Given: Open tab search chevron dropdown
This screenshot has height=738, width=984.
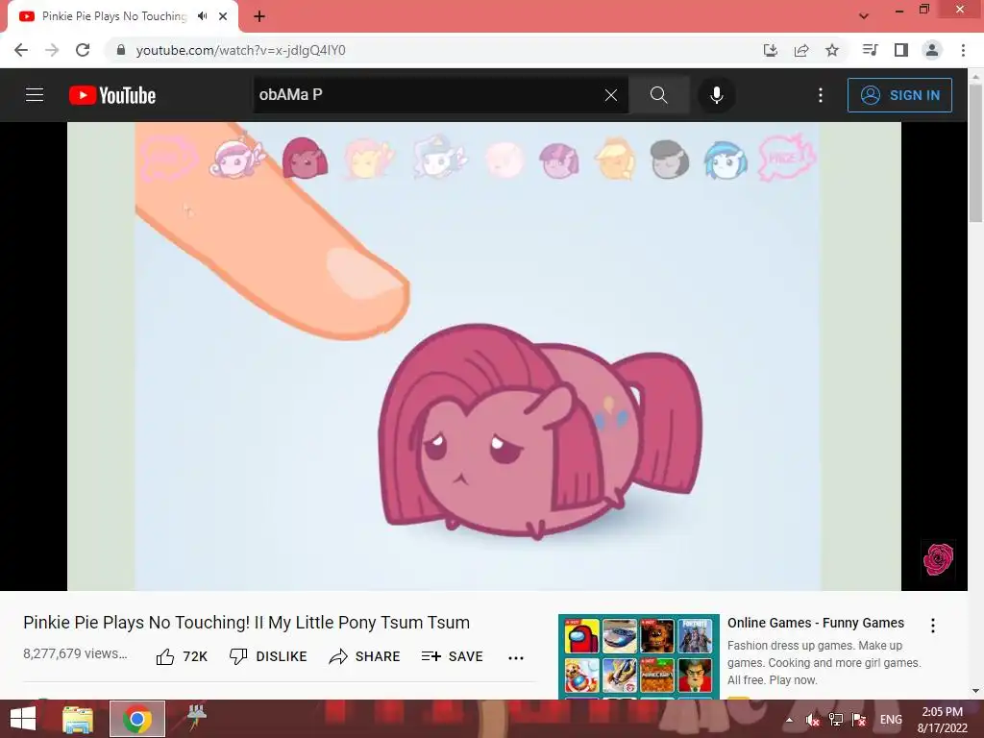Looking at the screenshot, I should 864,16.
